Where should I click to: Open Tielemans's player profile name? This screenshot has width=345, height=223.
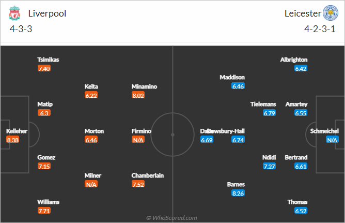coord(263,104)
